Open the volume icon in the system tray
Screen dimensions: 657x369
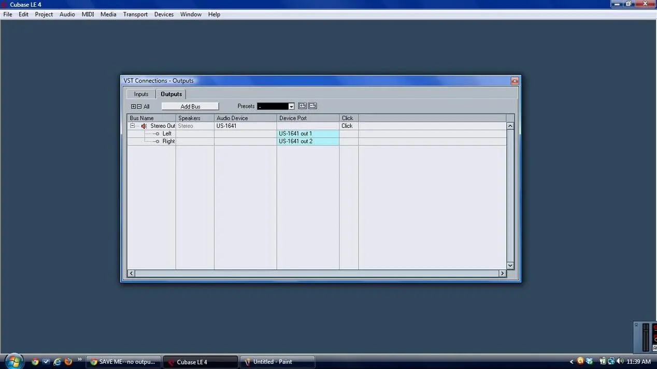(620, 361)
